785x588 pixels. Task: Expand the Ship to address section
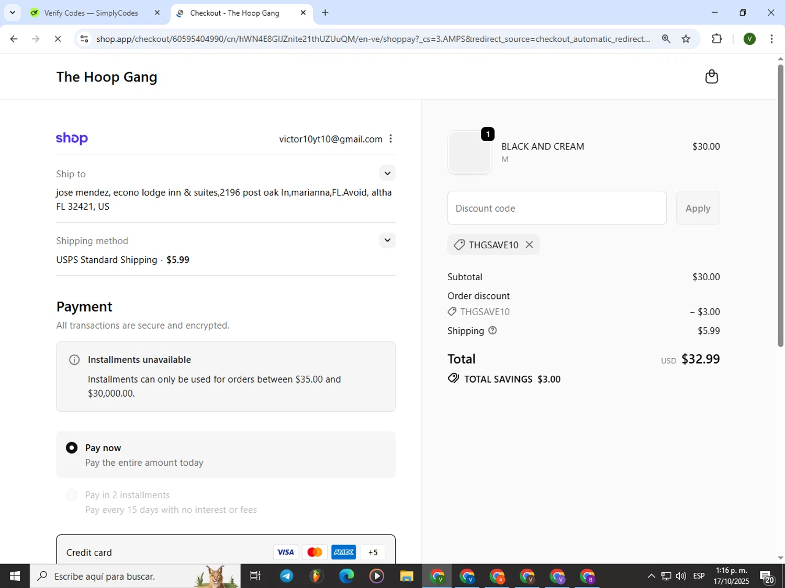point(387,173)
